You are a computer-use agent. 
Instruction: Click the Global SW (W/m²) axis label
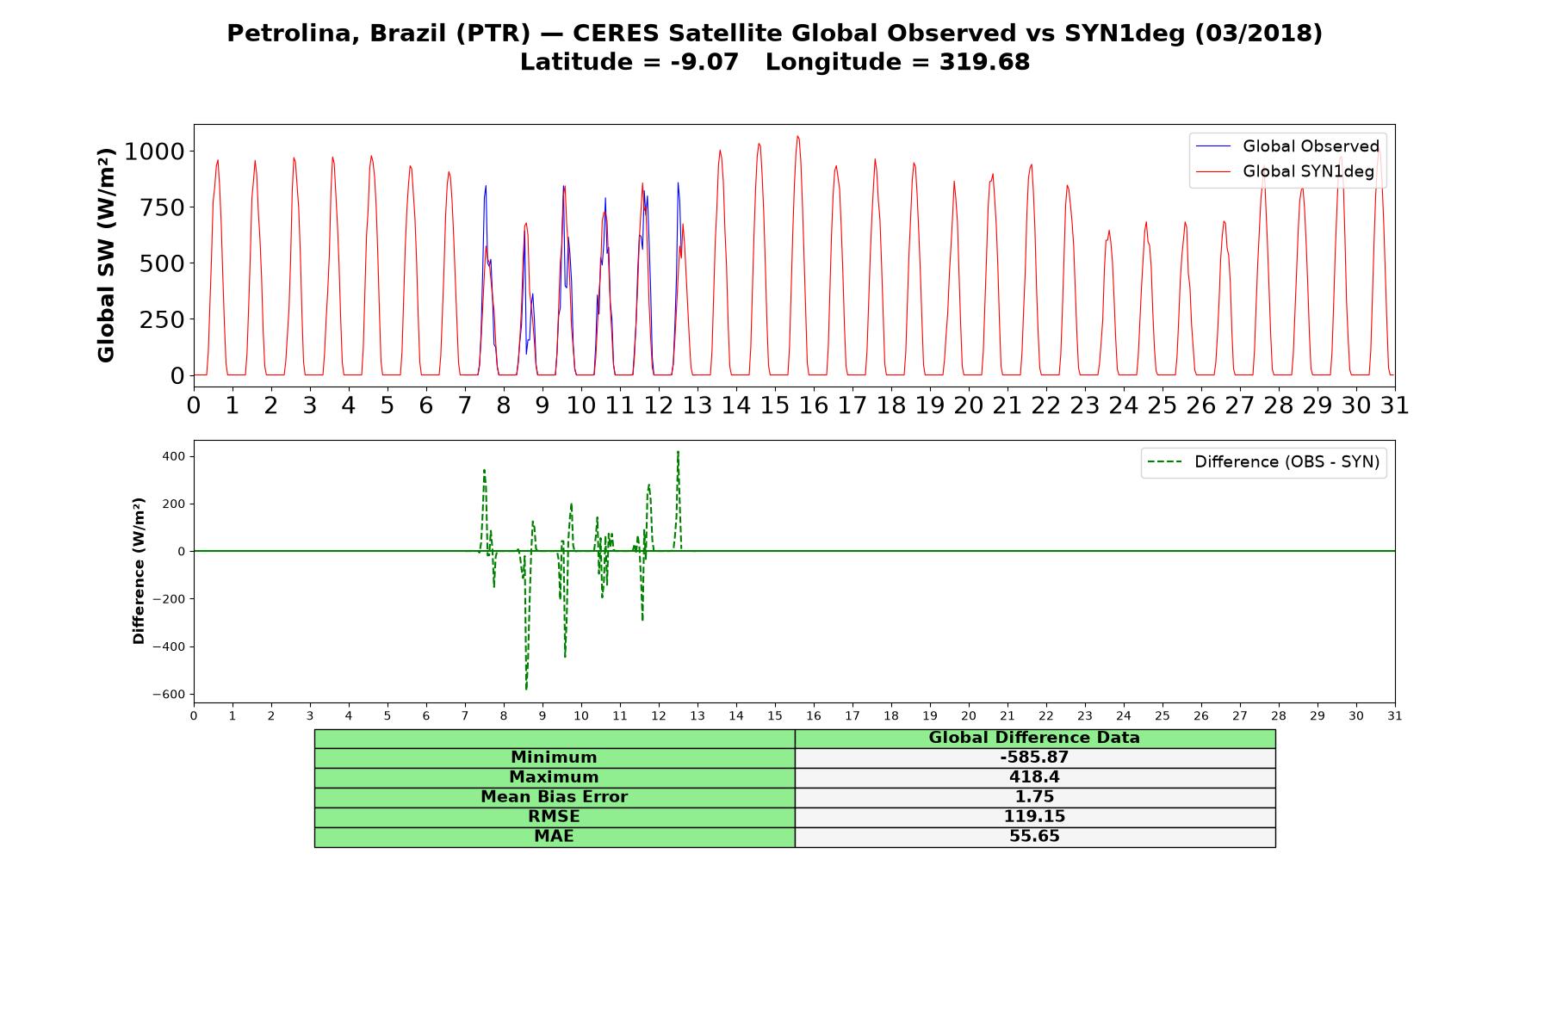[x=106, y=255]
